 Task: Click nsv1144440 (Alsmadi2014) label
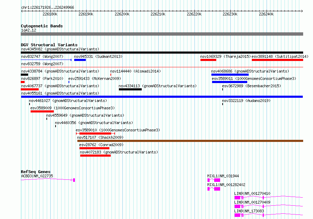tap(135, 71)
